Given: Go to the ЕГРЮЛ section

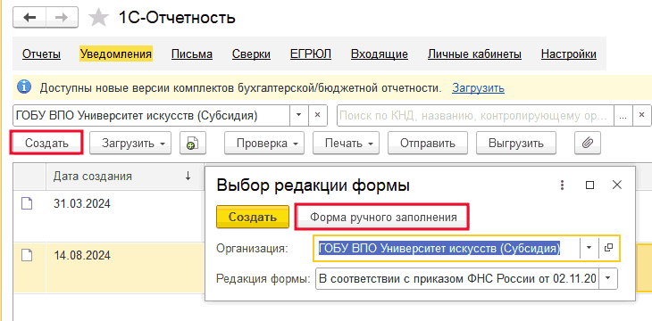Looking at the screenshot, I should coord(311,54).
